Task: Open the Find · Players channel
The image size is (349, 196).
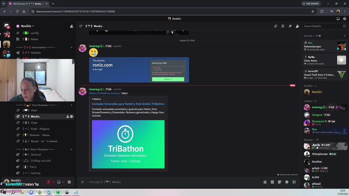Action: 44,129
